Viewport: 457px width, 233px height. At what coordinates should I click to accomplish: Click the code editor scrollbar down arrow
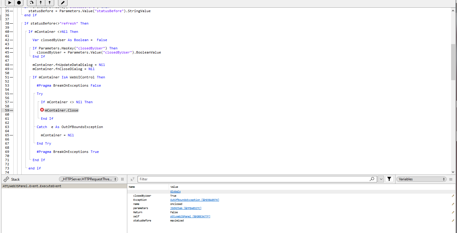pos(453,172)
